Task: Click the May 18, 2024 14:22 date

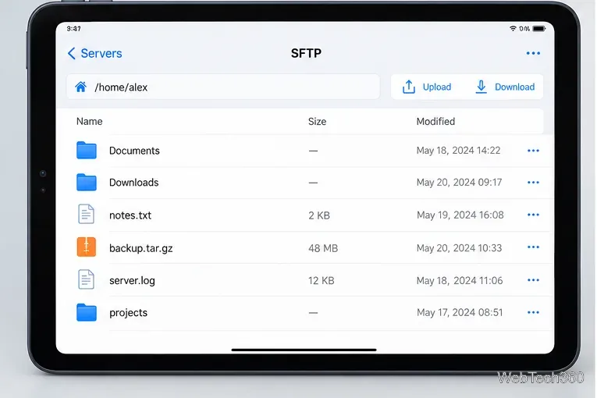Action: [458, 151]
